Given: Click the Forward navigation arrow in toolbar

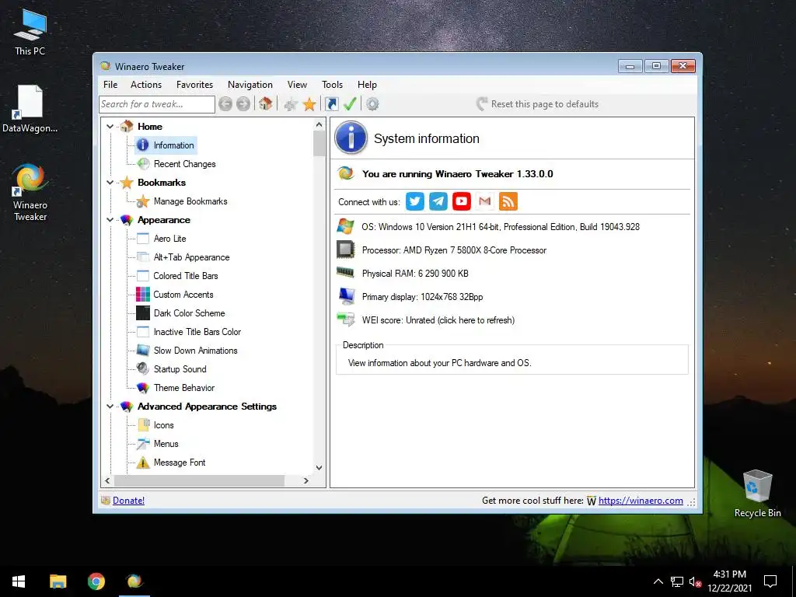Looking at the screenshot, I should [x=243, y=104].
